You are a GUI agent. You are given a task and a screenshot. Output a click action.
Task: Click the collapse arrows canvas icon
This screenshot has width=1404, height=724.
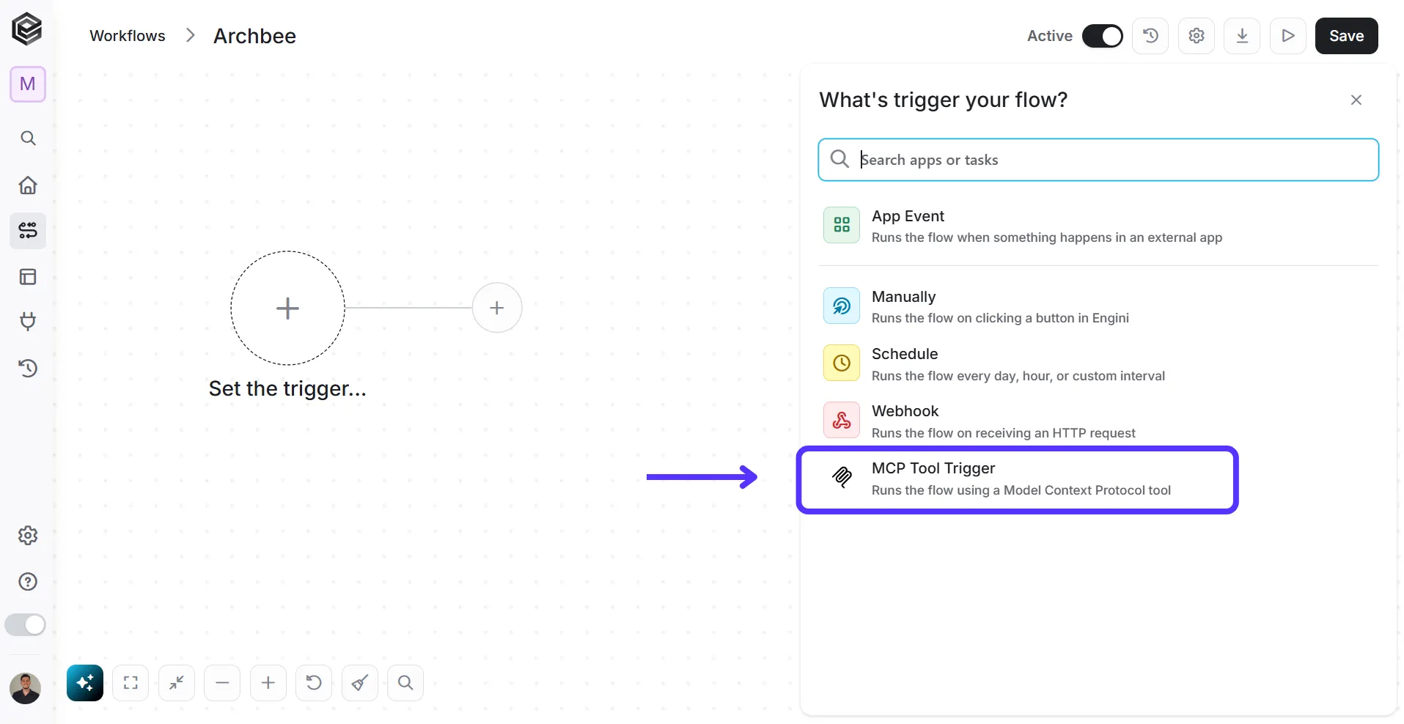tap(177, 683)
